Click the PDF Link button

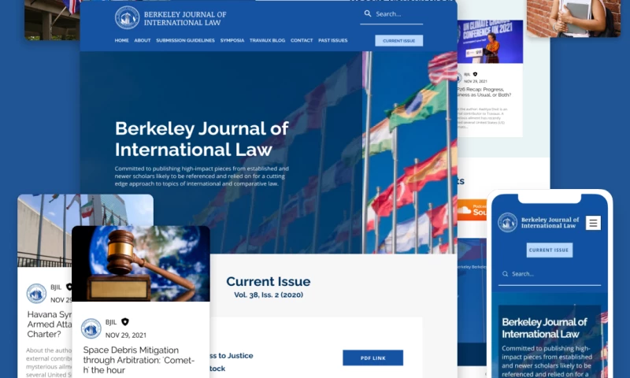(372, 358)
